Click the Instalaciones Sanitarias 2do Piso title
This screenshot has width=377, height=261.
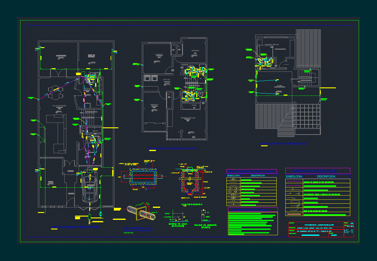(173, 148)
